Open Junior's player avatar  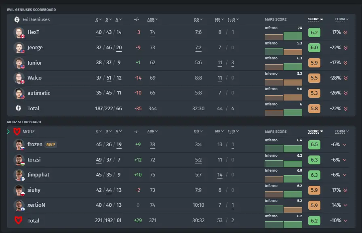pos(19,63)
